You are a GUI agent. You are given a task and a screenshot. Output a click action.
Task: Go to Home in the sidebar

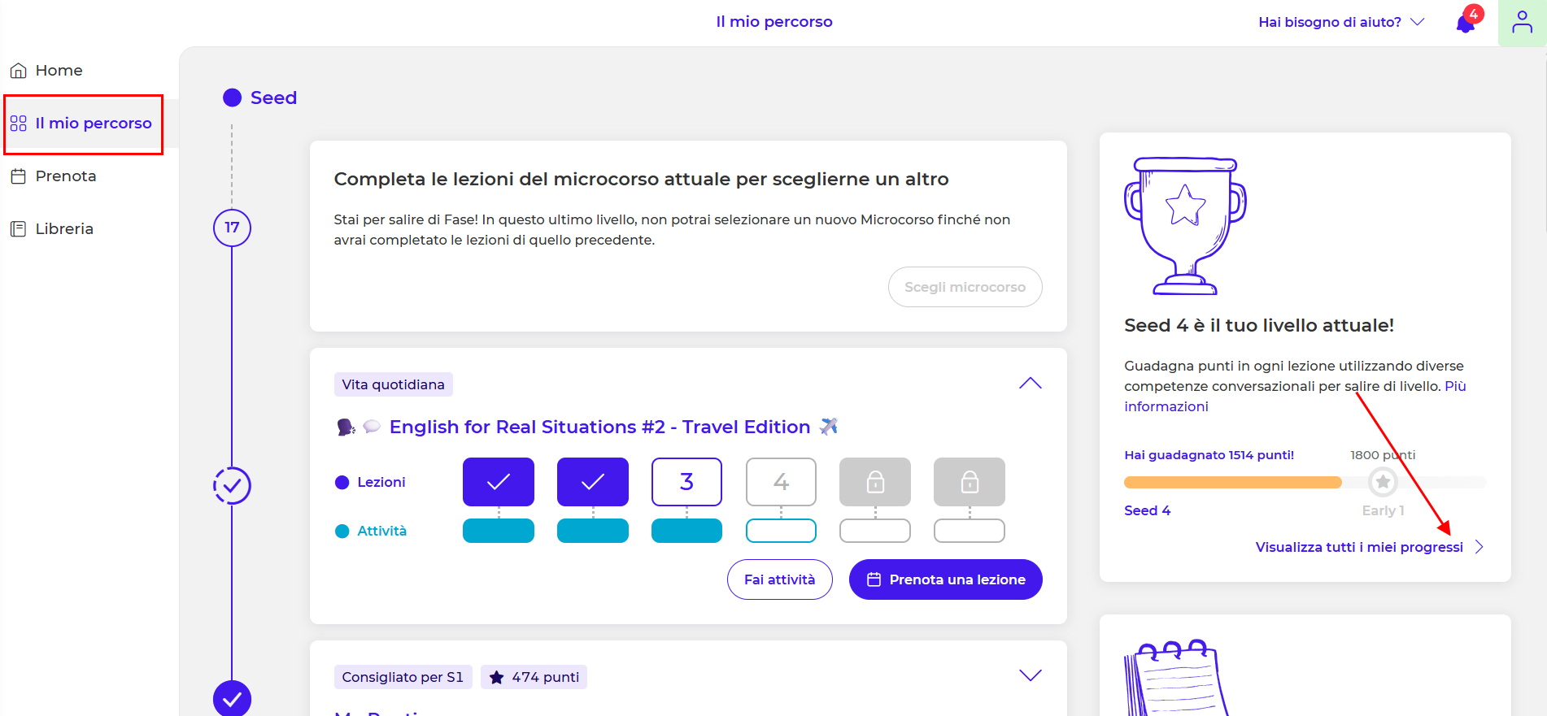59,71
